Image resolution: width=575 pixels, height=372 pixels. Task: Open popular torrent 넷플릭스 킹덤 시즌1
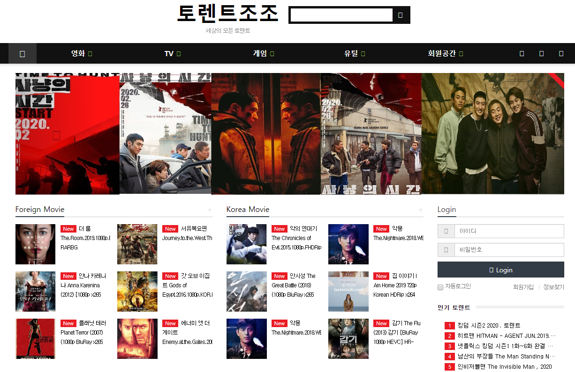506,346
